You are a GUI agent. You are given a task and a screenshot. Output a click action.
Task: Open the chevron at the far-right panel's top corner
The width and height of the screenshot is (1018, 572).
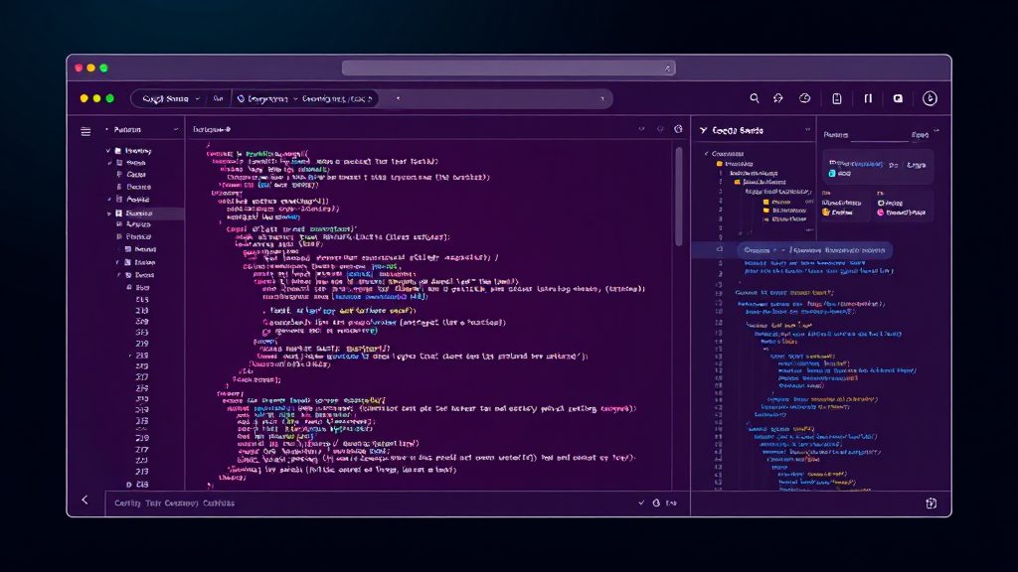pyautogui.click(x=936, y=132)
